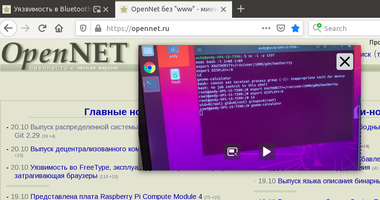Save page to Pocket
This screenshot has height=200, width=380.
pyautogui.click(x=281, y=28)
